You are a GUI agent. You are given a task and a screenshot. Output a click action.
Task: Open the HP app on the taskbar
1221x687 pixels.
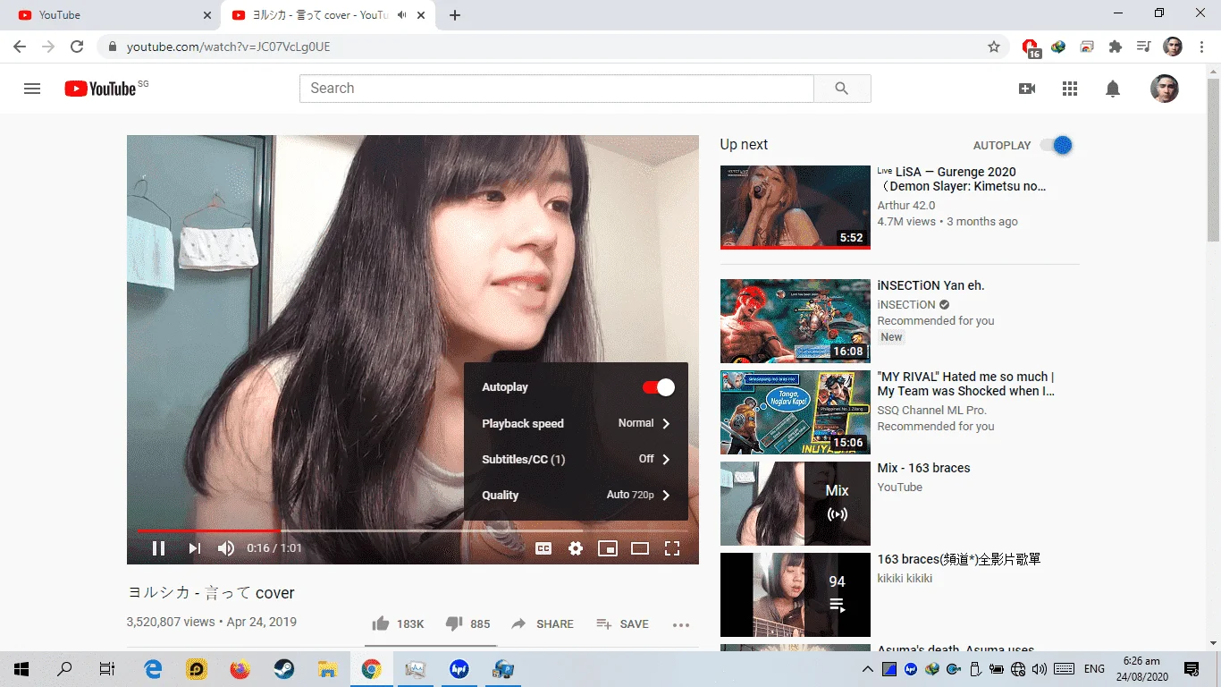[x=459, y=669]
